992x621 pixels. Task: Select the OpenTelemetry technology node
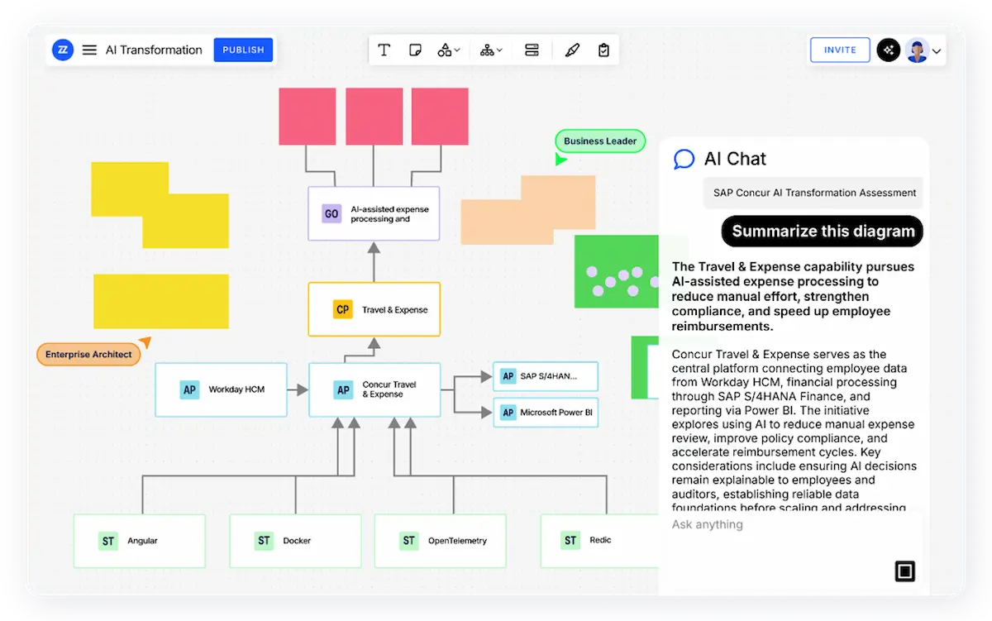coord(441,541)
